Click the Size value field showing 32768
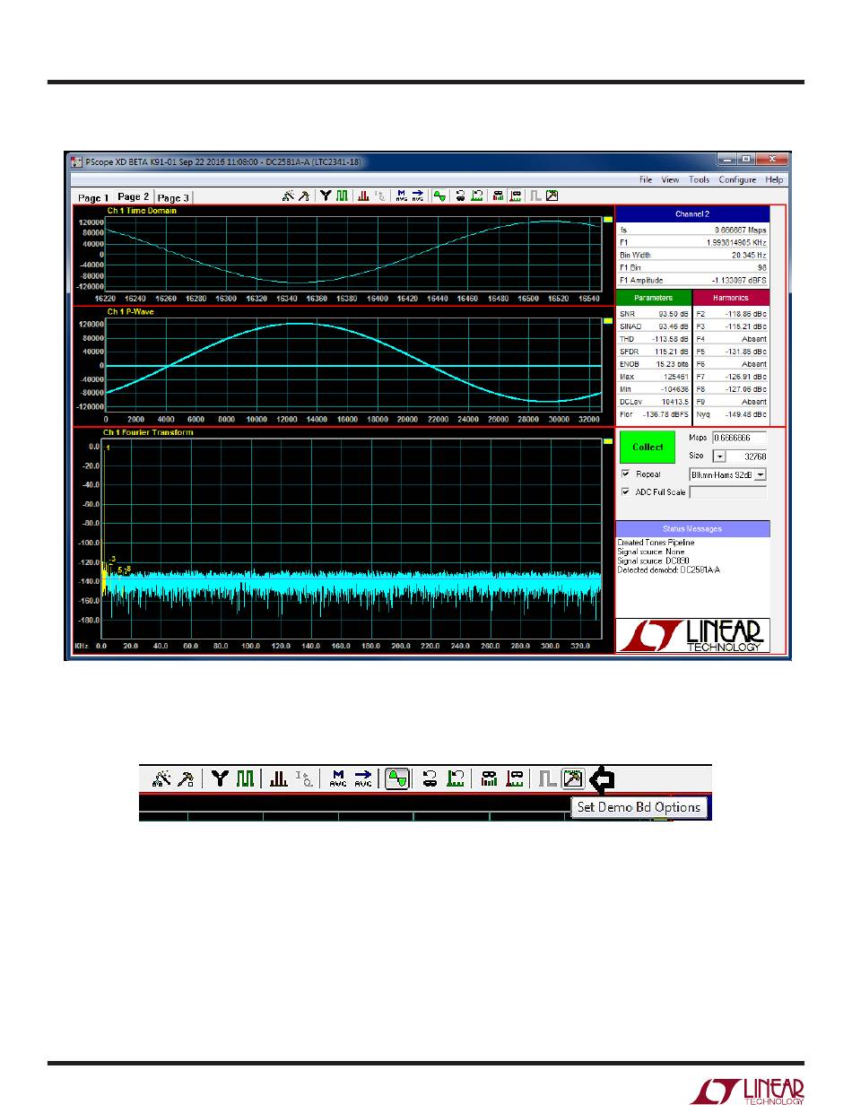Viewport: 852px width, 1113px height. (746, 457)
